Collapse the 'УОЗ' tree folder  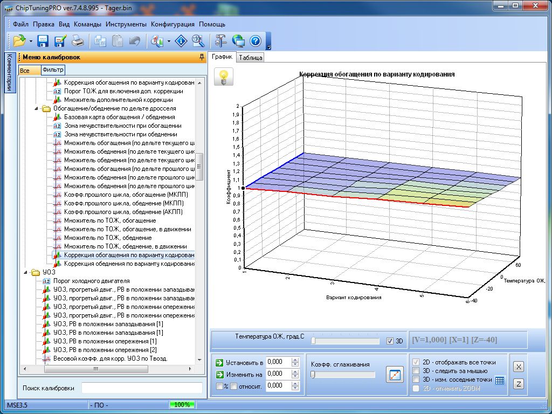(x=26, y=272)
